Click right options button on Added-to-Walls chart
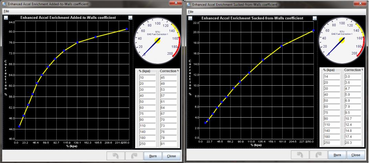This screenshot has width=369, height=163. (130, 18)
